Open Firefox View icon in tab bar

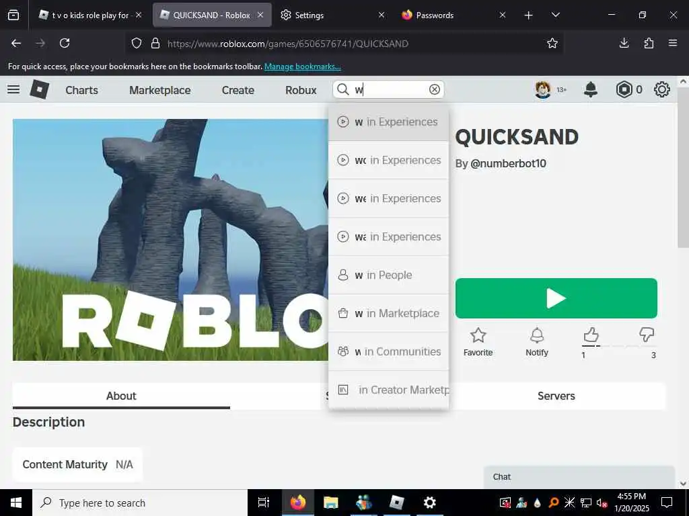coord(13,15)
